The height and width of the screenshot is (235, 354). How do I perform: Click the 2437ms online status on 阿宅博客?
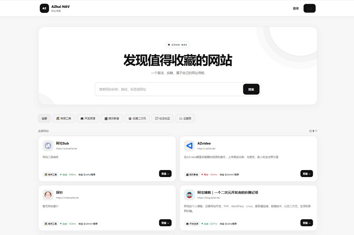(209, 224)
